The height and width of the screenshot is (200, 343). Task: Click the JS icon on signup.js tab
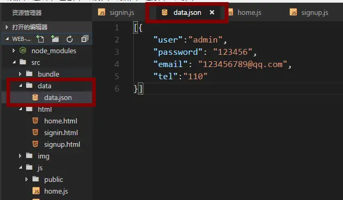[293, 12]
